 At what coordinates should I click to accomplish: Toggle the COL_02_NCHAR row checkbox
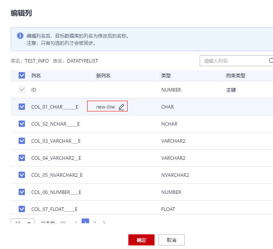click(x=22, y=124)
